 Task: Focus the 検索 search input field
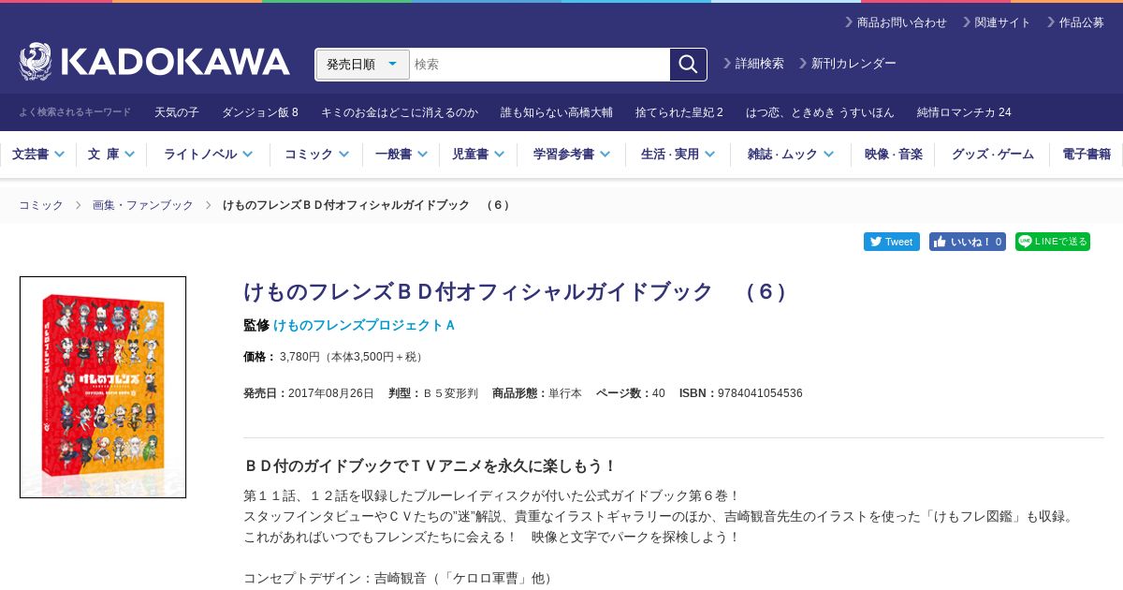(540, 65)
